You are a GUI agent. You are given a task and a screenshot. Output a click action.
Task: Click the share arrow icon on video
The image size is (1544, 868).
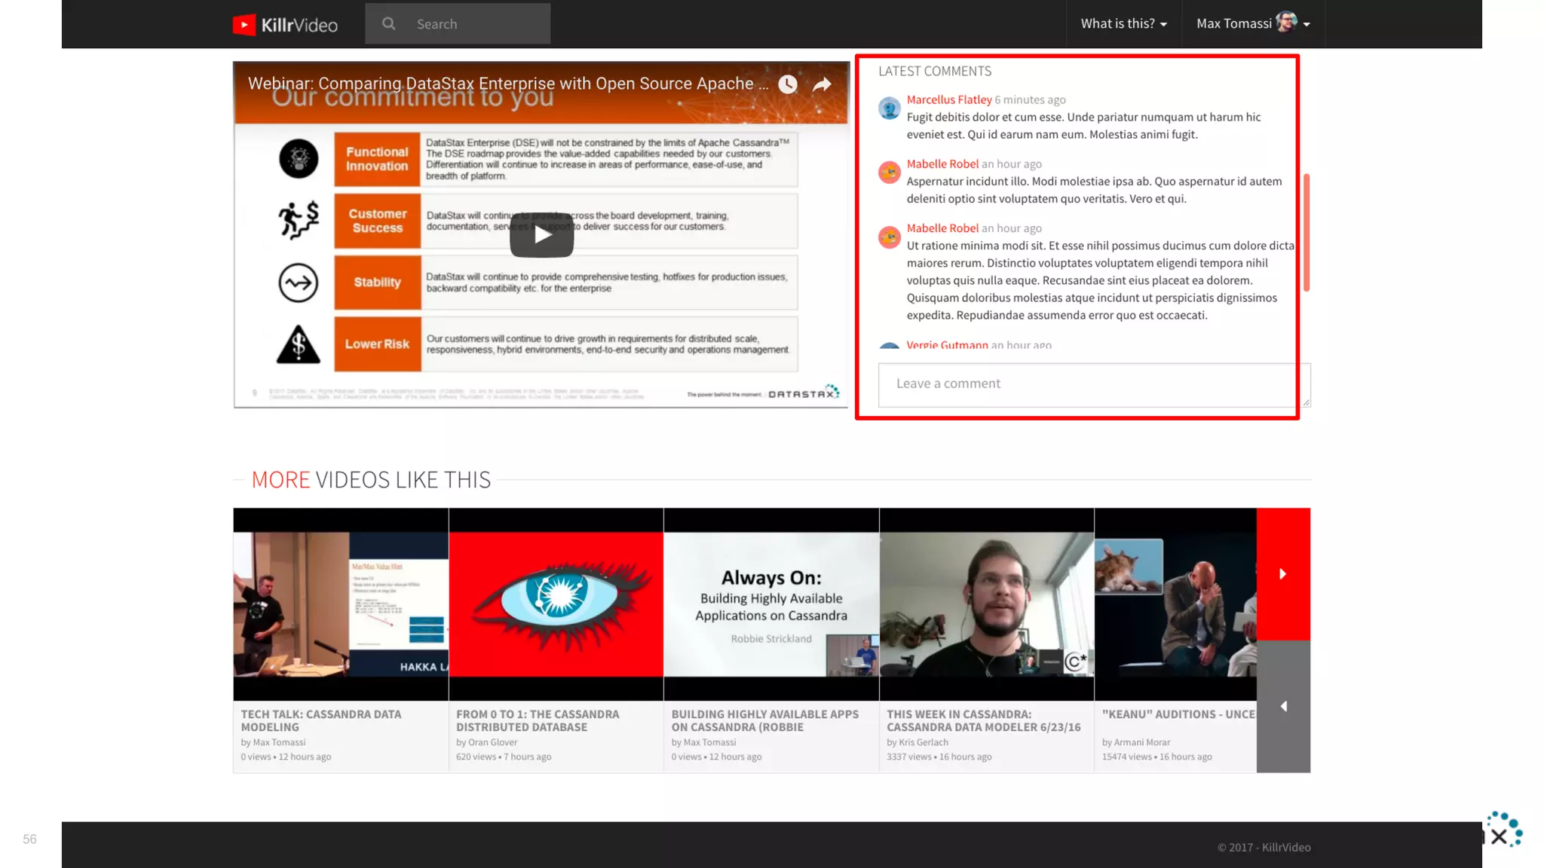pyautogui.click(x=822, y=84)
